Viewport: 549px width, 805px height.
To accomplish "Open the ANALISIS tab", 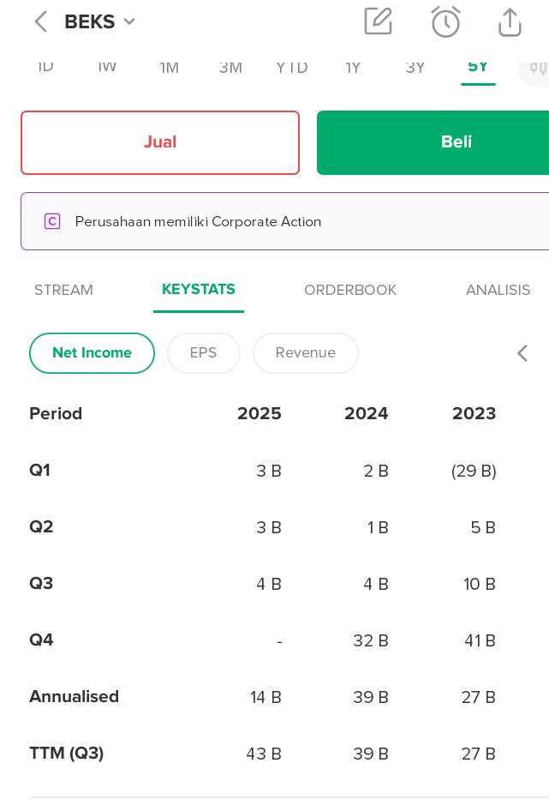I will (498, 291).
